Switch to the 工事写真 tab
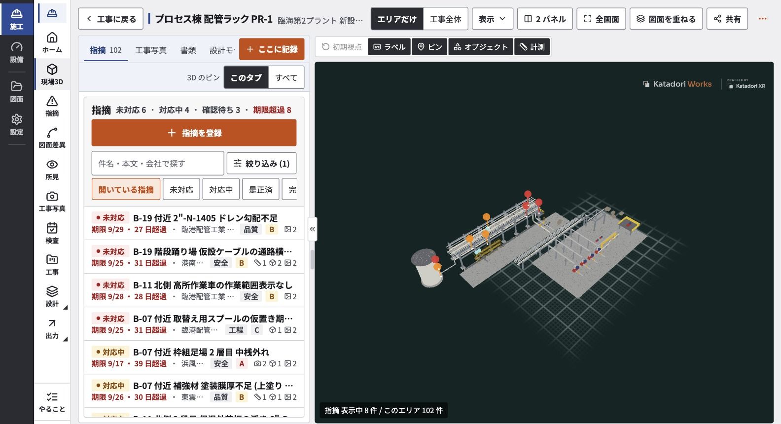This screenshot has height=424, width=781. click(151, 50)
